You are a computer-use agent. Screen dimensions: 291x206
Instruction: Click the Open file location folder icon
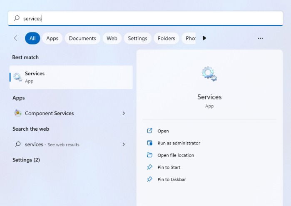point(149,155)
